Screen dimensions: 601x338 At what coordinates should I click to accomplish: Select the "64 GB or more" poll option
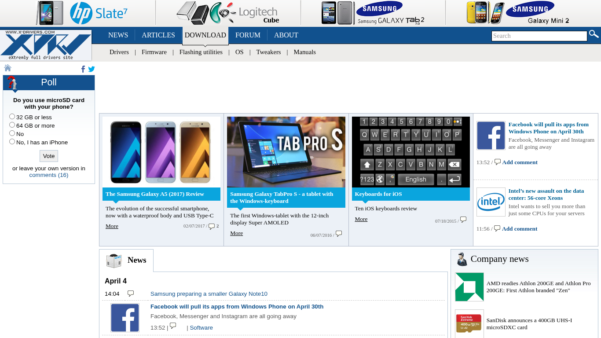coord(12,125)
